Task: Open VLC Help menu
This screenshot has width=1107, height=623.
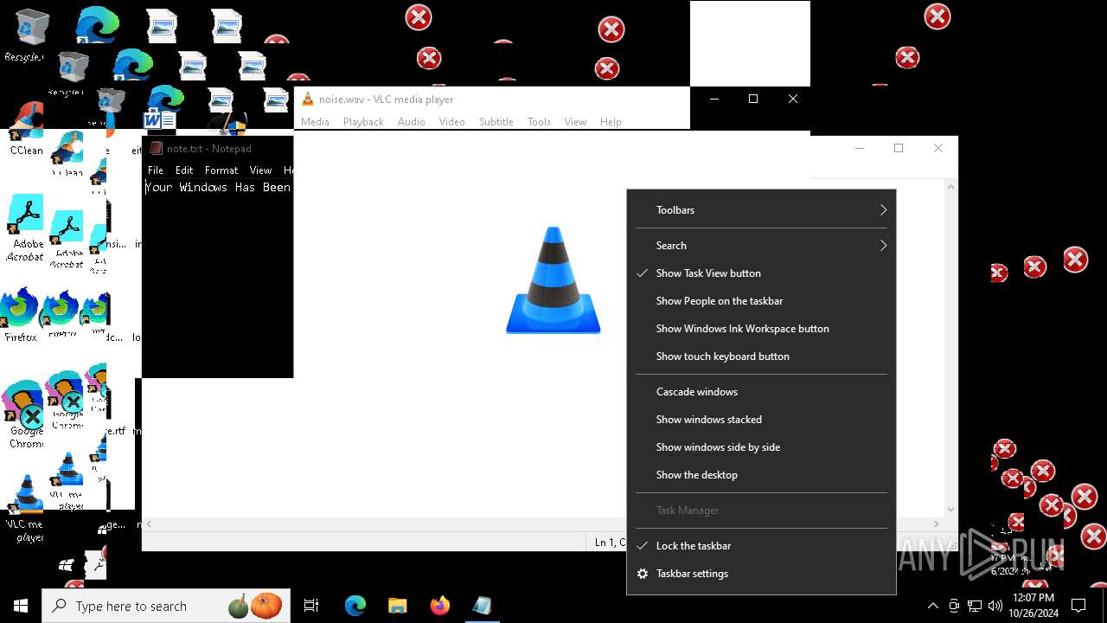Action: coord(611,122)
